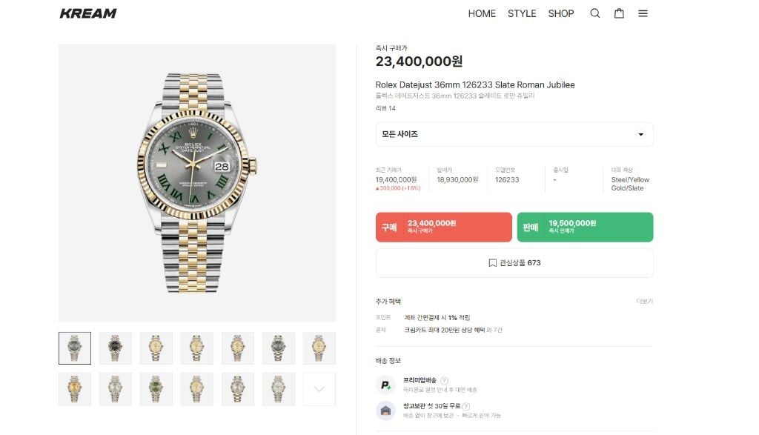The image size is (759, 435).
Task: Select the first watch thumbnail
Action: tap(75, 348)
